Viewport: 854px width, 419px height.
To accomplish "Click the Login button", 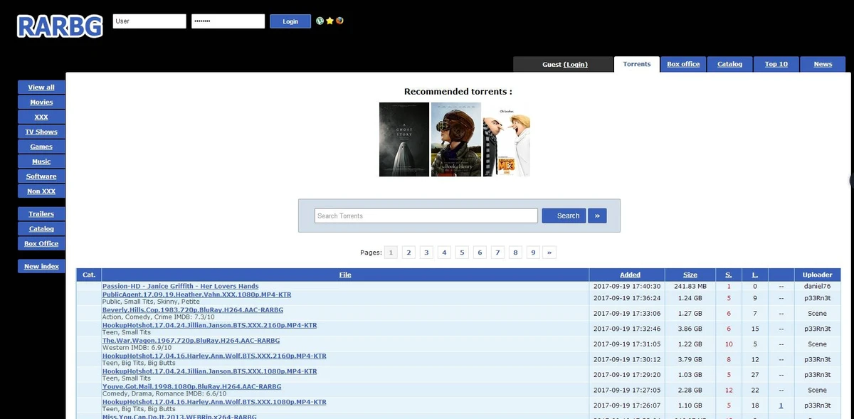I will point(290,21).
